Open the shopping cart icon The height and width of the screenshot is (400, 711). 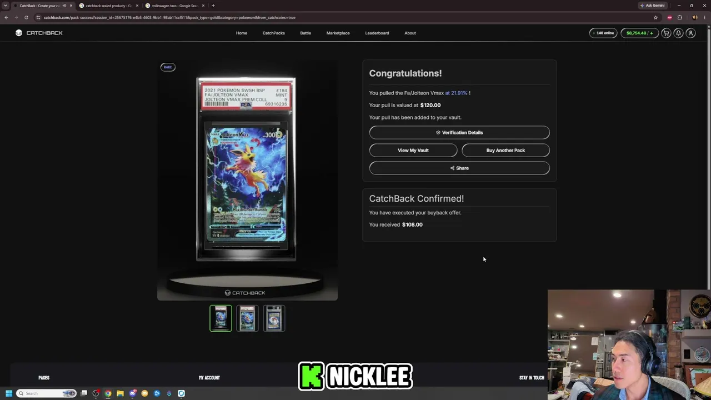coord(666,33)
